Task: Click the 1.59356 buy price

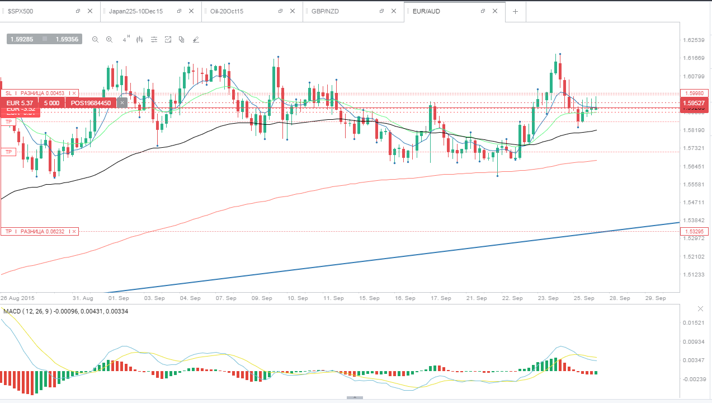Action: coord(67,39)
